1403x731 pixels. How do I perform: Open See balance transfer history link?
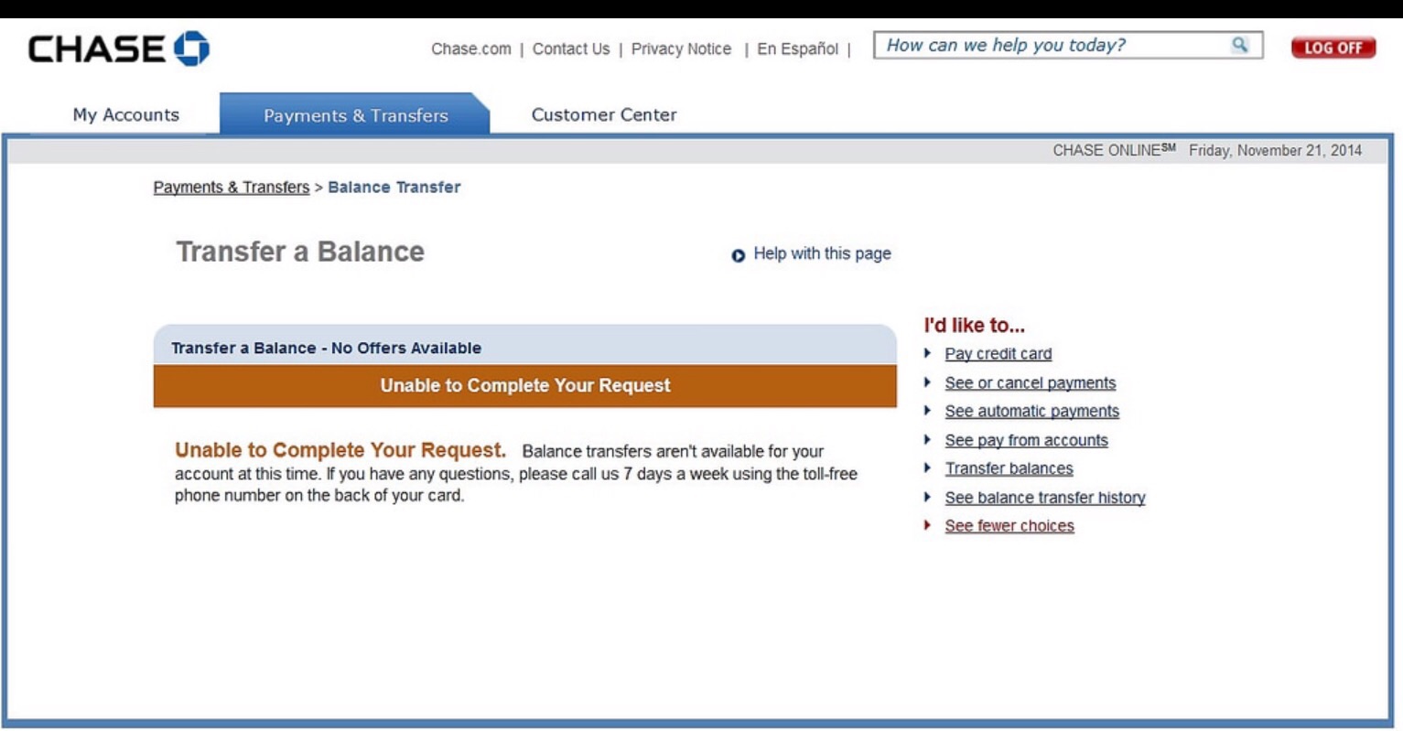pos(1044,498)
